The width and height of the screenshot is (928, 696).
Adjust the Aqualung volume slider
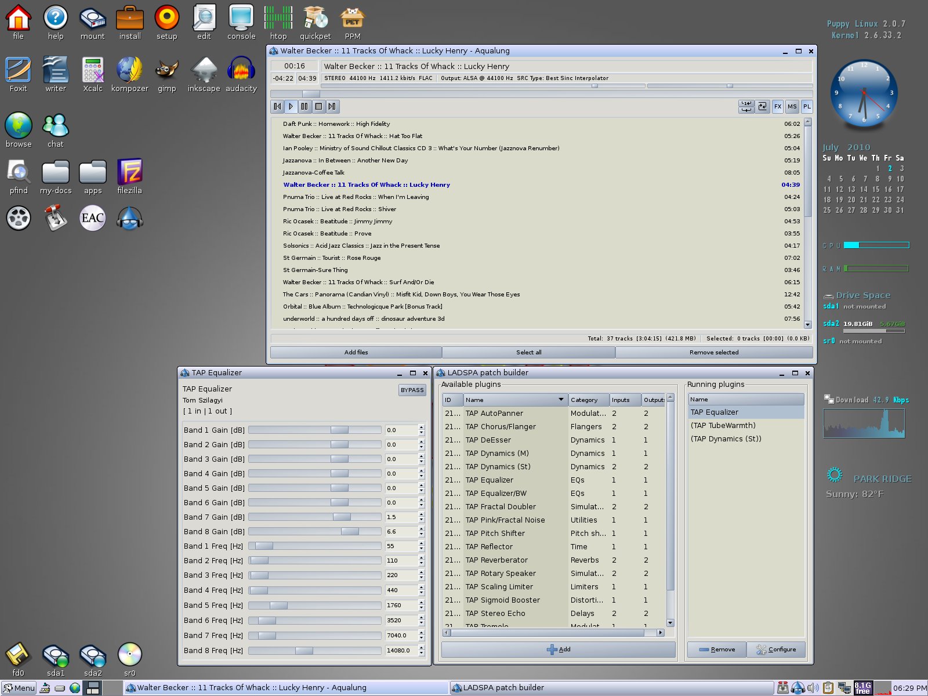click(x=483, y=86)
